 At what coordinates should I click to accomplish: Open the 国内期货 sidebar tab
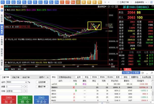[x=2, y=30]
